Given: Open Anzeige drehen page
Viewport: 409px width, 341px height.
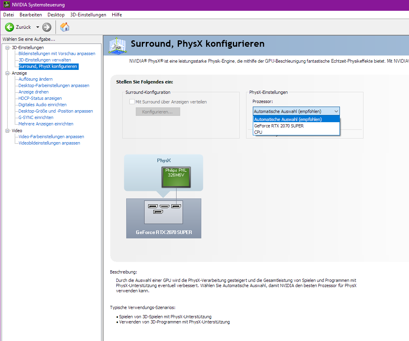Looking at the screenshot, I should pyautogui.click(x=34, y=92).
